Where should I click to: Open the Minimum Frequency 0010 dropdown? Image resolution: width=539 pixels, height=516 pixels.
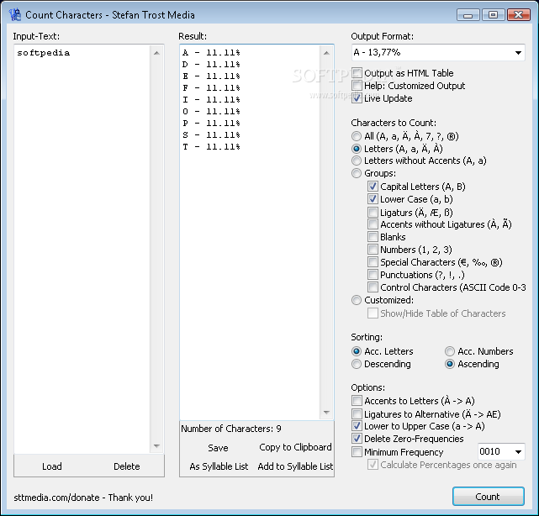pyautogui.click(x=518, y=451)
